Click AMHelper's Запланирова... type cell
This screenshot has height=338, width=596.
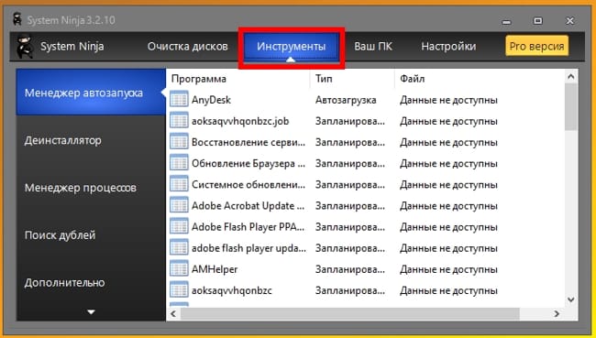point(350,269)
